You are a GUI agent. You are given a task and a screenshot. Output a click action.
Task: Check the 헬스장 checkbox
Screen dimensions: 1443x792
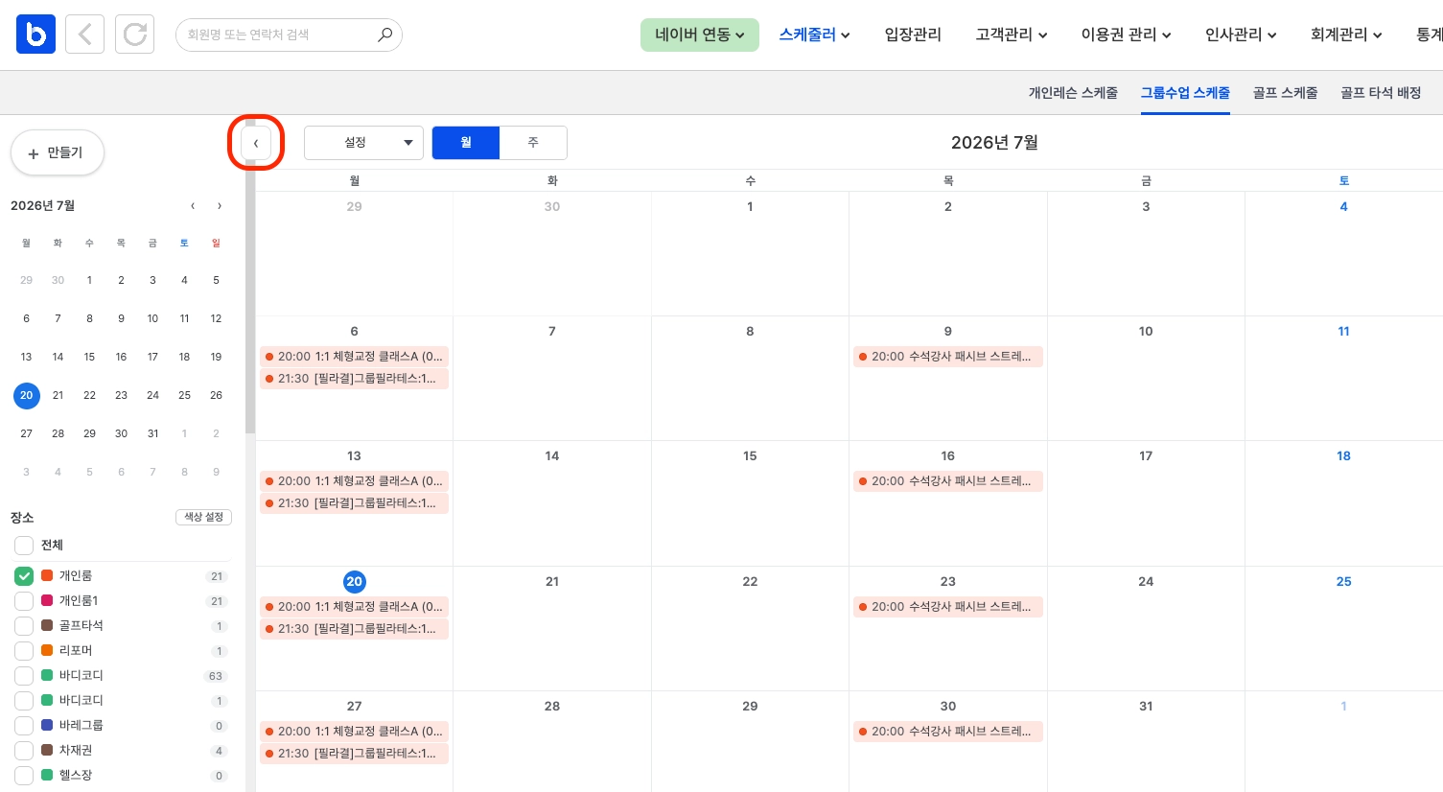click(24, 776)
